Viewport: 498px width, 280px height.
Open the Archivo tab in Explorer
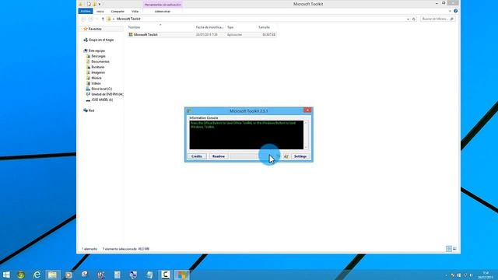click(86, 11)
